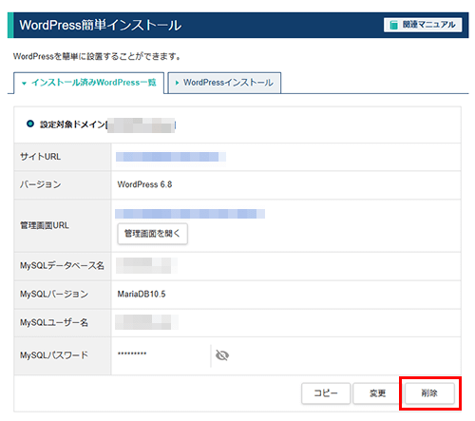
Task: Click the blurred MySQL user name value
Action: (x=146, y=322)
